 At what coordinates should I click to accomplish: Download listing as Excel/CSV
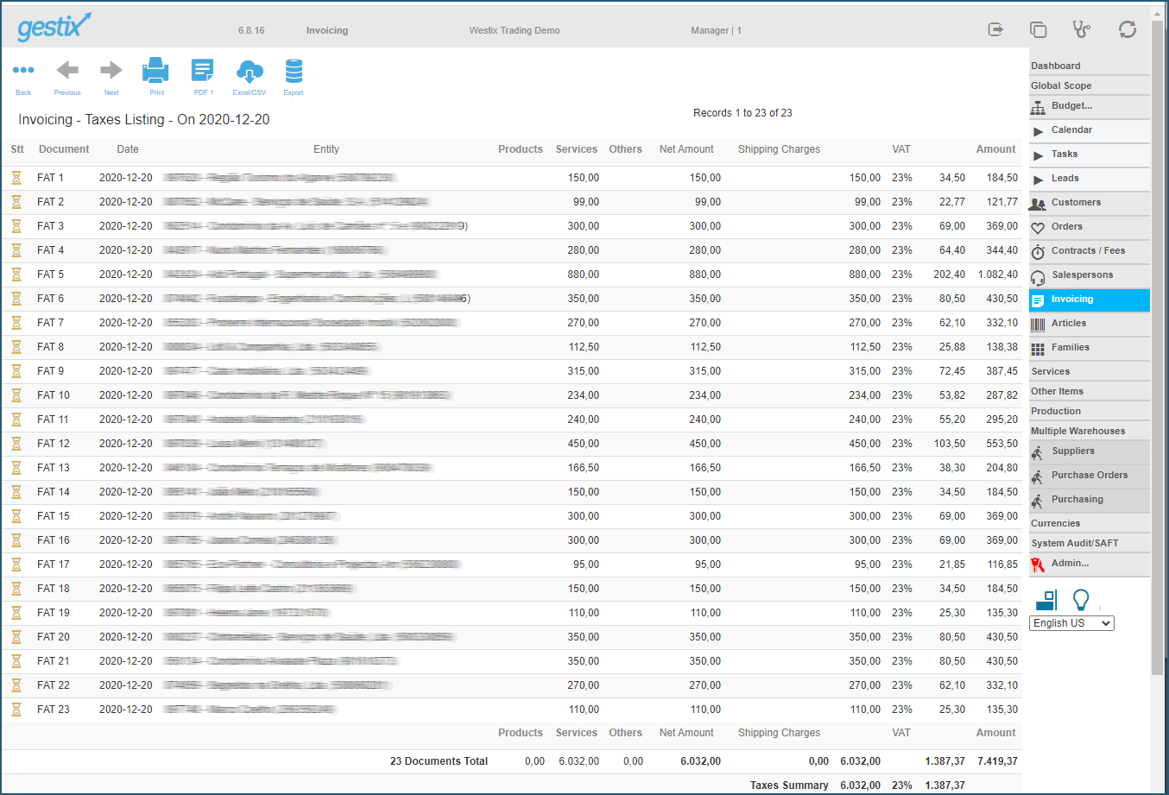(250, 70)
